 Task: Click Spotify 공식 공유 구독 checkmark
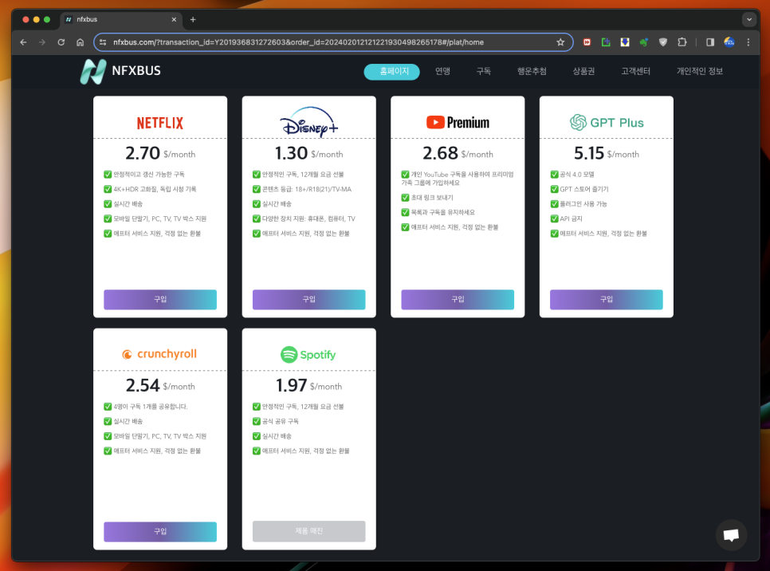click(x=257, y=421)
